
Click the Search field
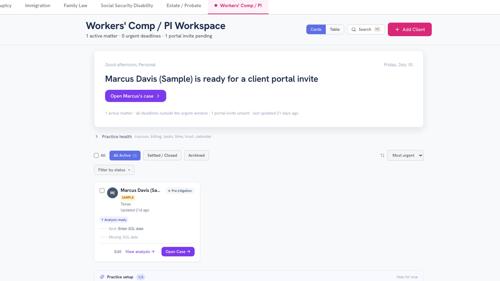click(366, 29)
